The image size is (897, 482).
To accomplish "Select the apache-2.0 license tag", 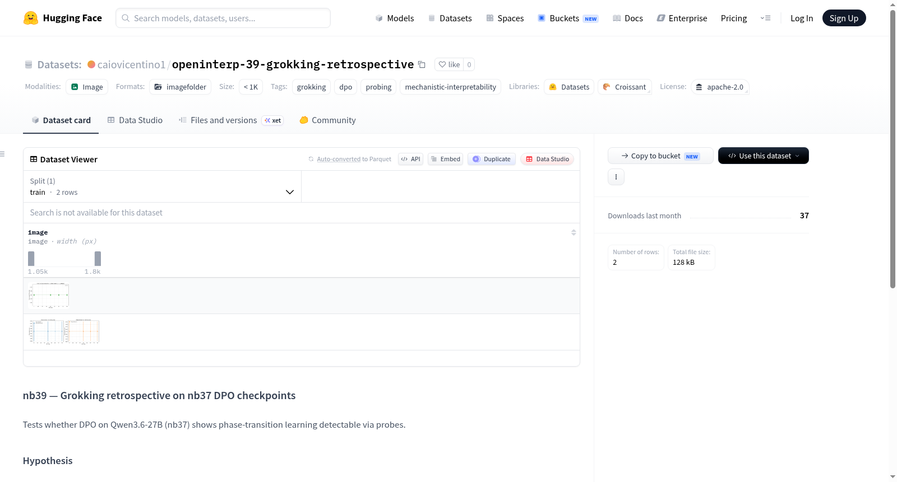I will click(x=720, y=87).
